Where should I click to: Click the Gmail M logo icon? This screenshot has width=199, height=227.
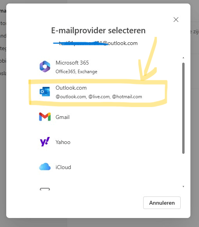45,117
